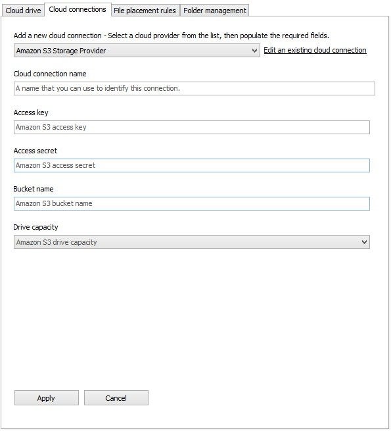Open the File placement rules tab
This screenshot has height=431, width=391.
145,11
